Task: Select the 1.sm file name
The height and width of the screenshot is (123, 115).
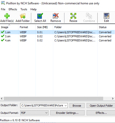Action: 8,32
